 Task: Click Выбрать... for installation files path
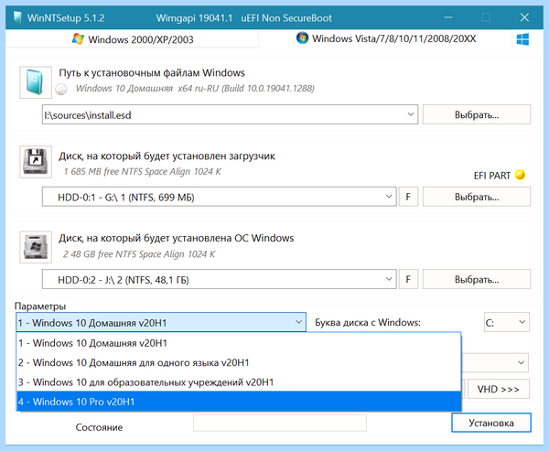(x=477, y=114)
